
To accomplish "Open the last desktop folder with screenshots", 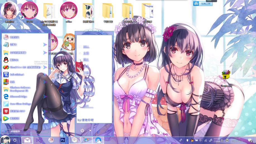I will [147, 12].
